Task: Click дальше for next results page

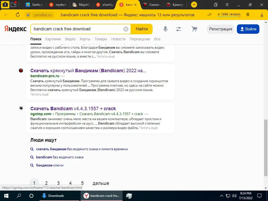Action: click(101, 183)
